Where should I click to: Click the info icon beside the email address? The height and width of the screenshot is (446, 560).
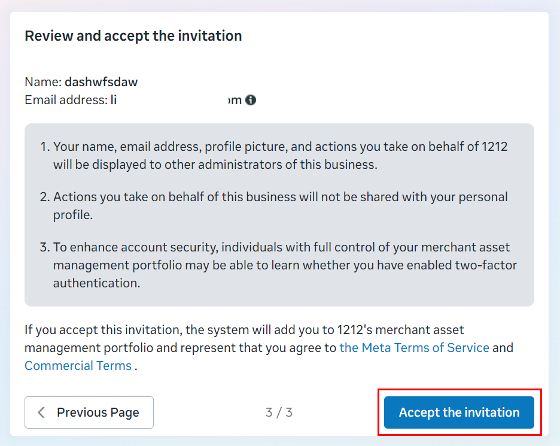(251, 100)
